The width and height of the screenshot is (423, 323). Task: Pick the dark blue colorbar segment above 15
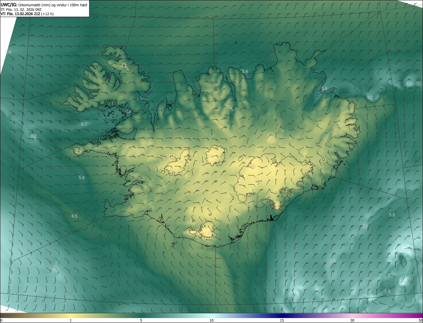(282, 315)
